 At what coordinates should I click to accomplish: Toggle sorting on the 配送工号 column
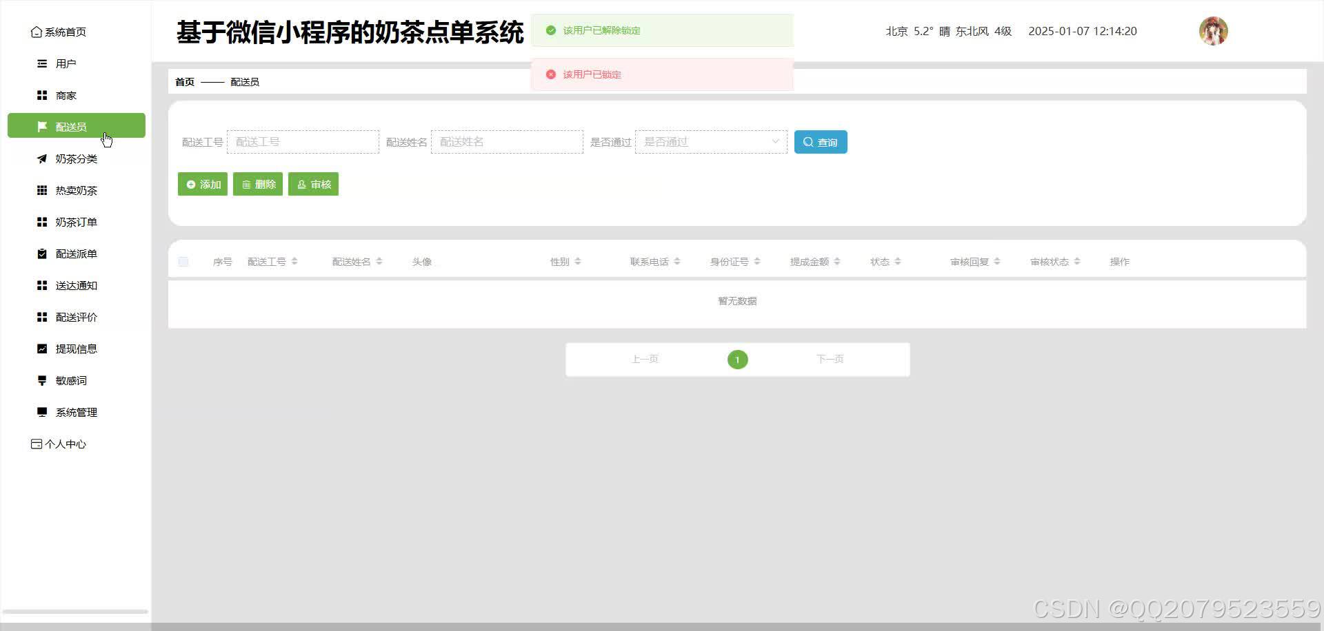coord(296,261)
